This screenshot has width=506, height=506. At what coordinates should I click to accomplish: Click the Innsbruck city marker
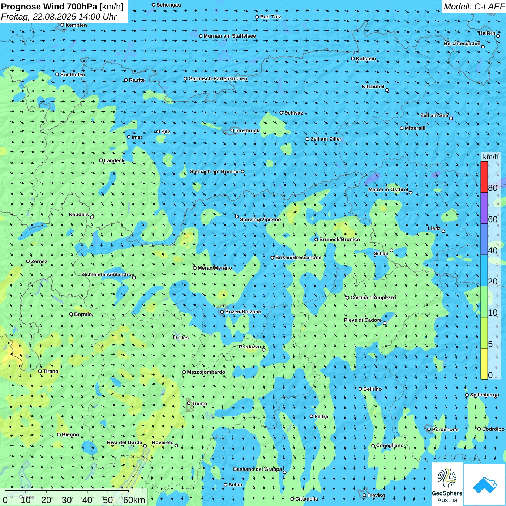point(232,130)
